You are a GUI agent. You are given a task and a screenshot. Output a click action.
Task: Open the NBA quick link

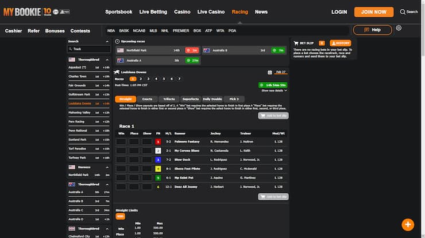tap(111, 31)
